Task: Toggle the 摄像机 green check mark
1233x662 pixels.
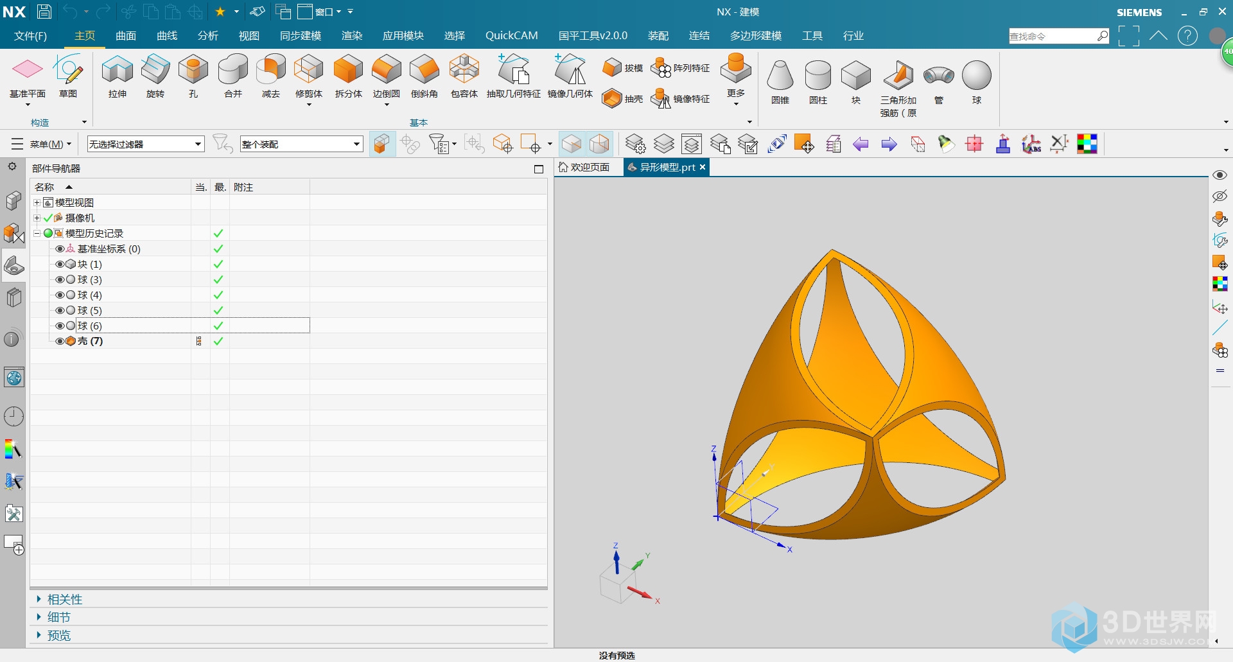Action: pos(48,218)
